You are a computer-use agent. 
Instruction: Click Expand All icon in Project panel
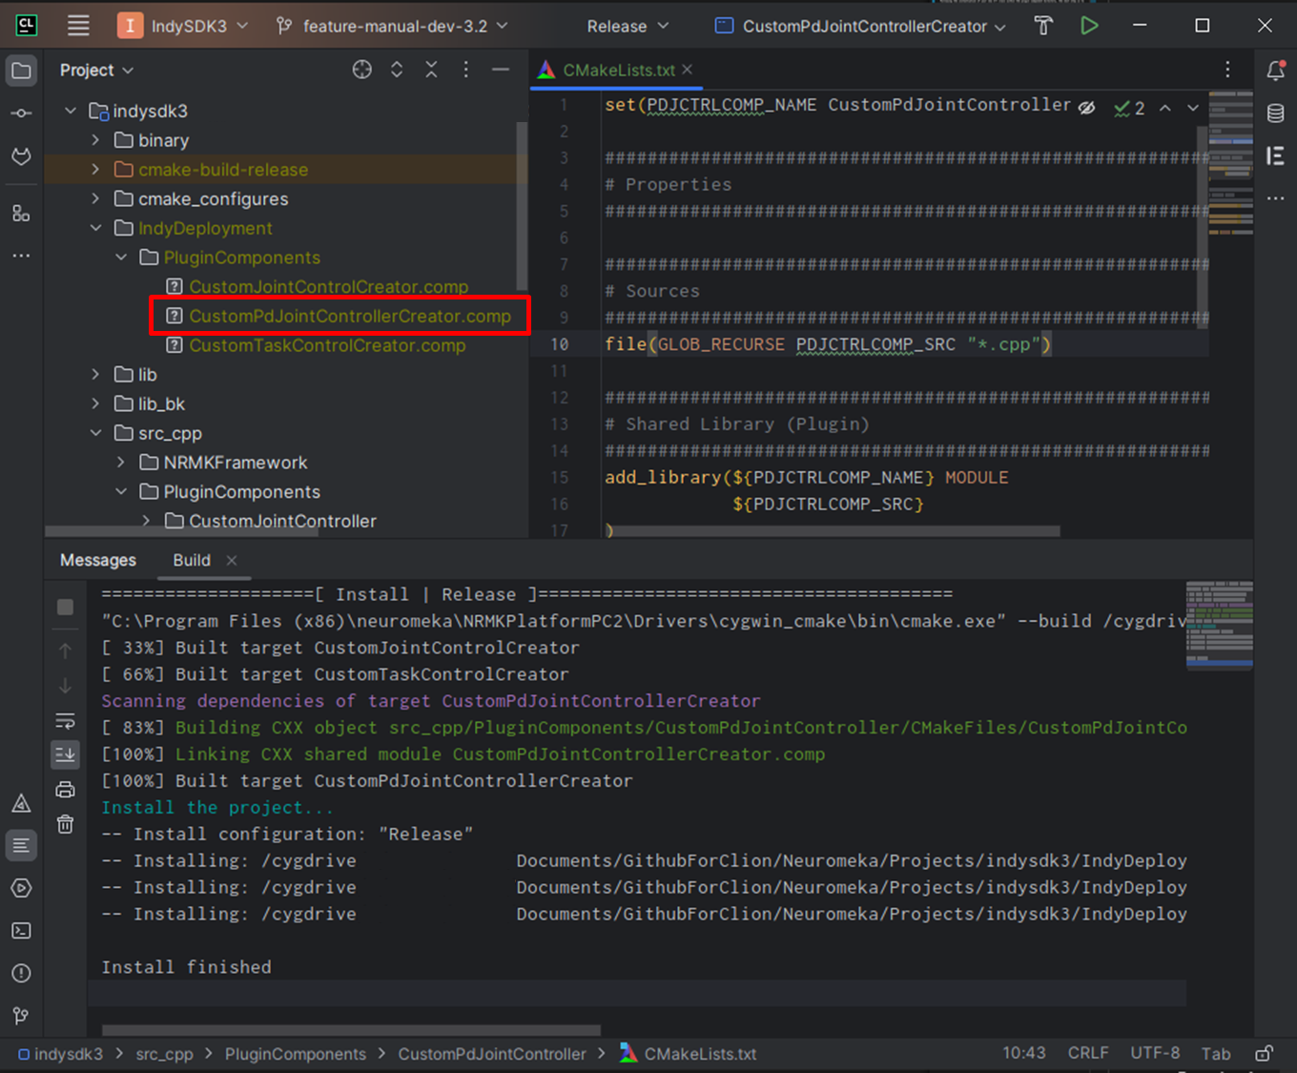click(x=397, y=70)
